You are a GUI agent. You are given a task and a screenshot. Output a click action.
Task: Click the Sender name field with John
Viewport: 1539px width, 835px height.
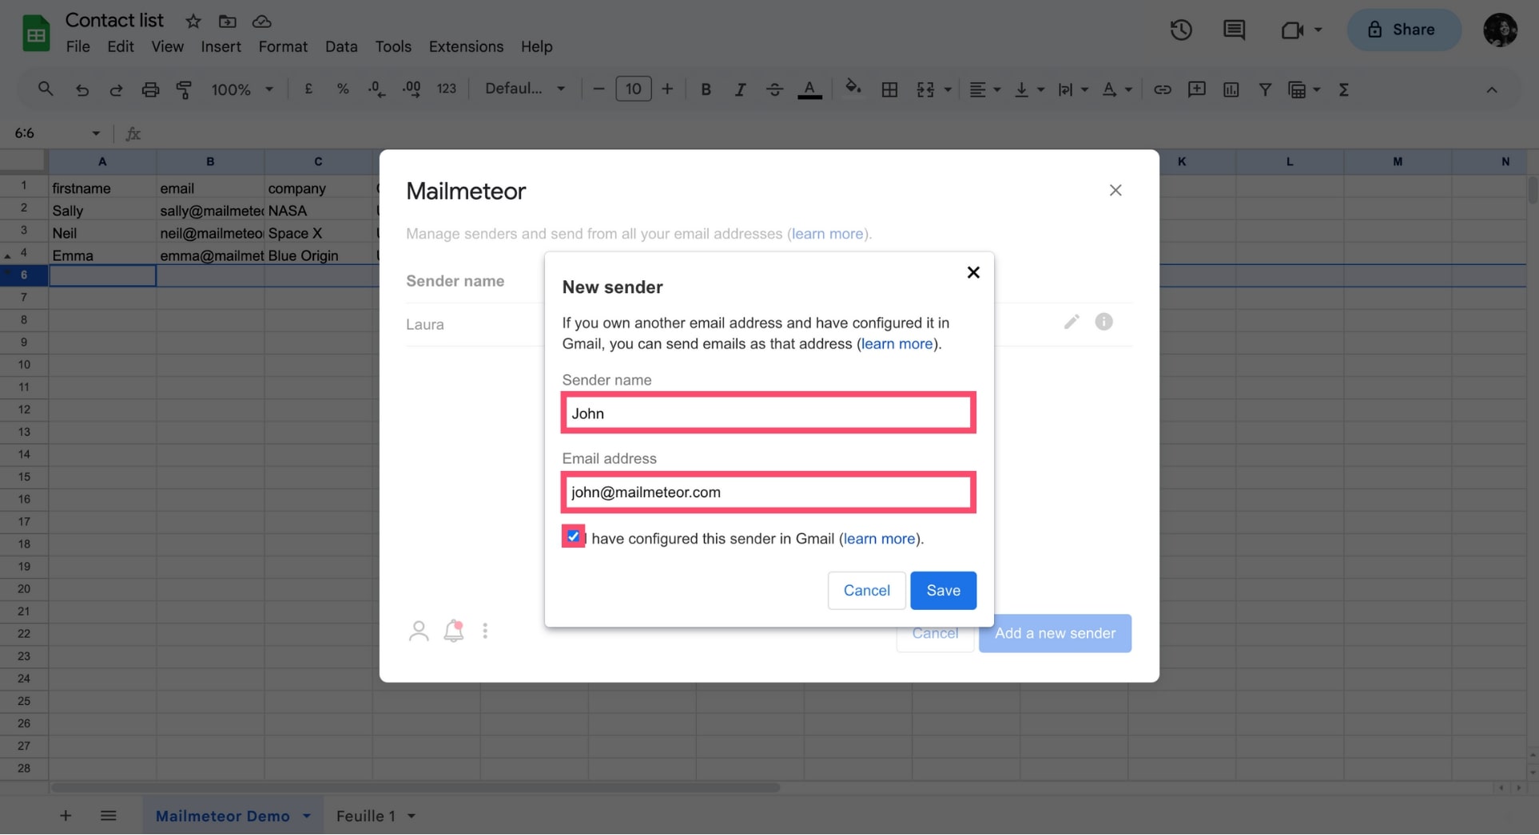[x=768, y=413]
